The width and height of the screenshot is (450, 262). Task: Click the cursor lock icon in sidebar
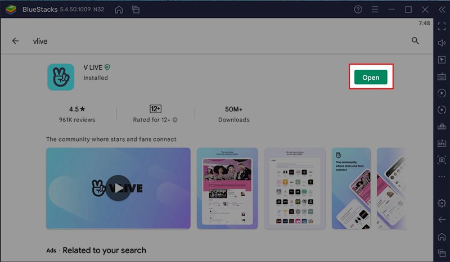(442, 60)
